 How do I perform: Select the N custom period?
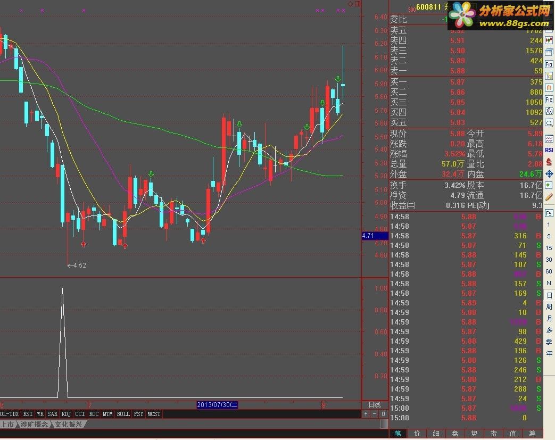[x=549, y=283]
